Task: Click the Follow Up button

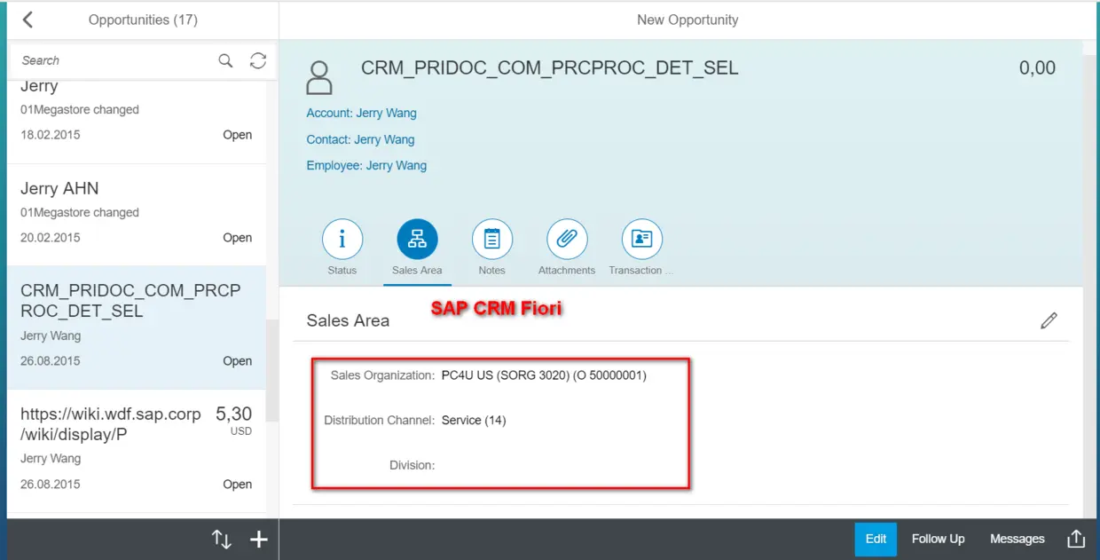Action: 938,539
